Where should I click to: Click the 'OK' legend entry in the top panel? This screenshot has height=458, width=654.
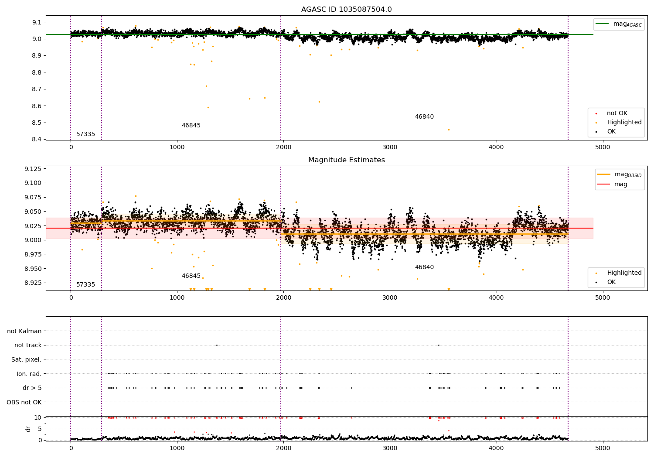[611, 132]
